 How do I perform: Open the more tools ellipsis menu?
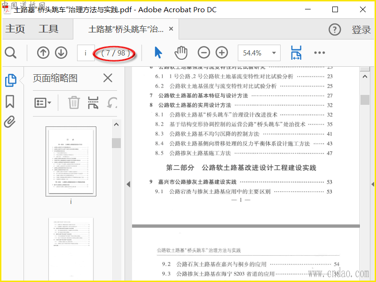pos(320,53)
